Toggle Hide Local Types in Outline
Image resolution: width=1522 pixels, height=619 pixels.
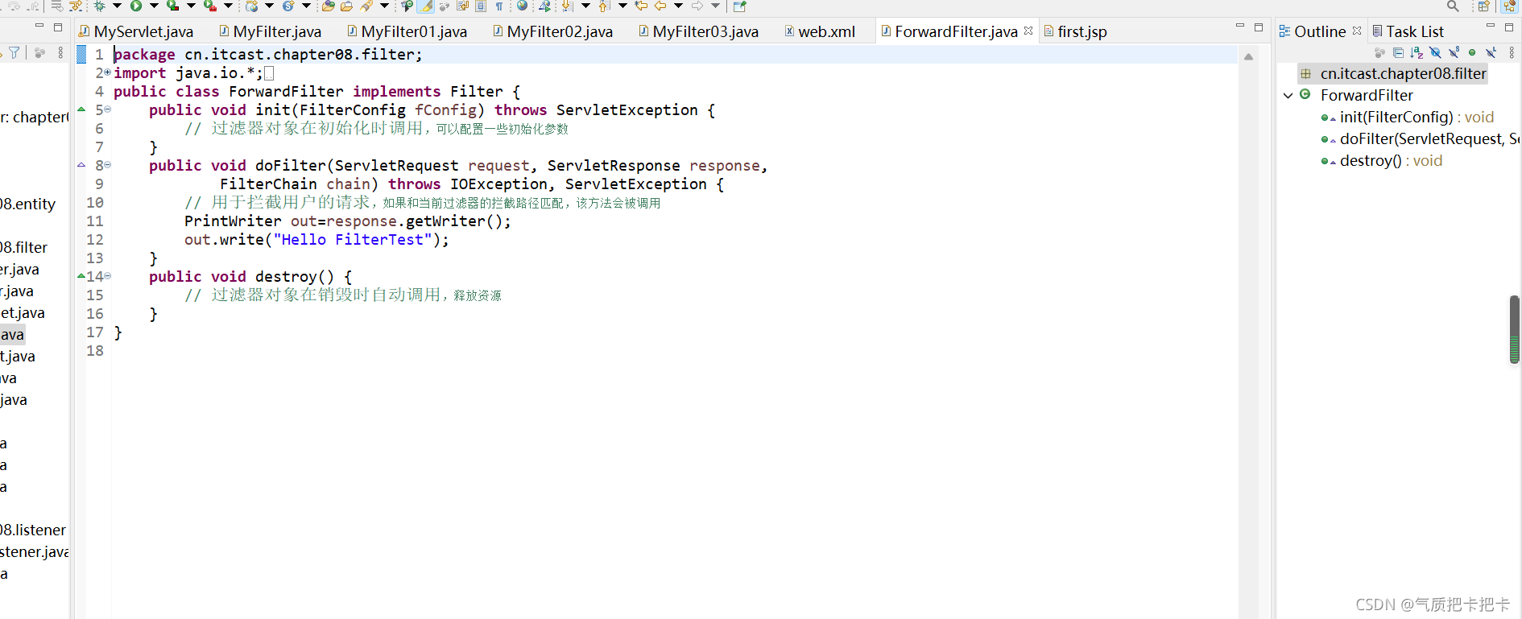pyautogui.click(x=1491, y=52)
